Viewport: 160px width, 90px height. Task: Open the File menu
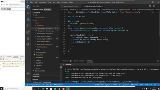[31, 2]
